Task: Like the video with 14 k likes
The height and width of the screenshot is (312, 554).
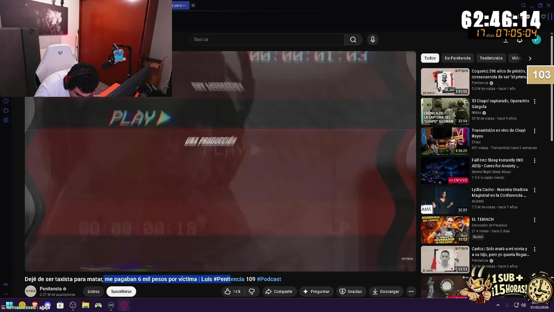Action: (x=232, y=292)
